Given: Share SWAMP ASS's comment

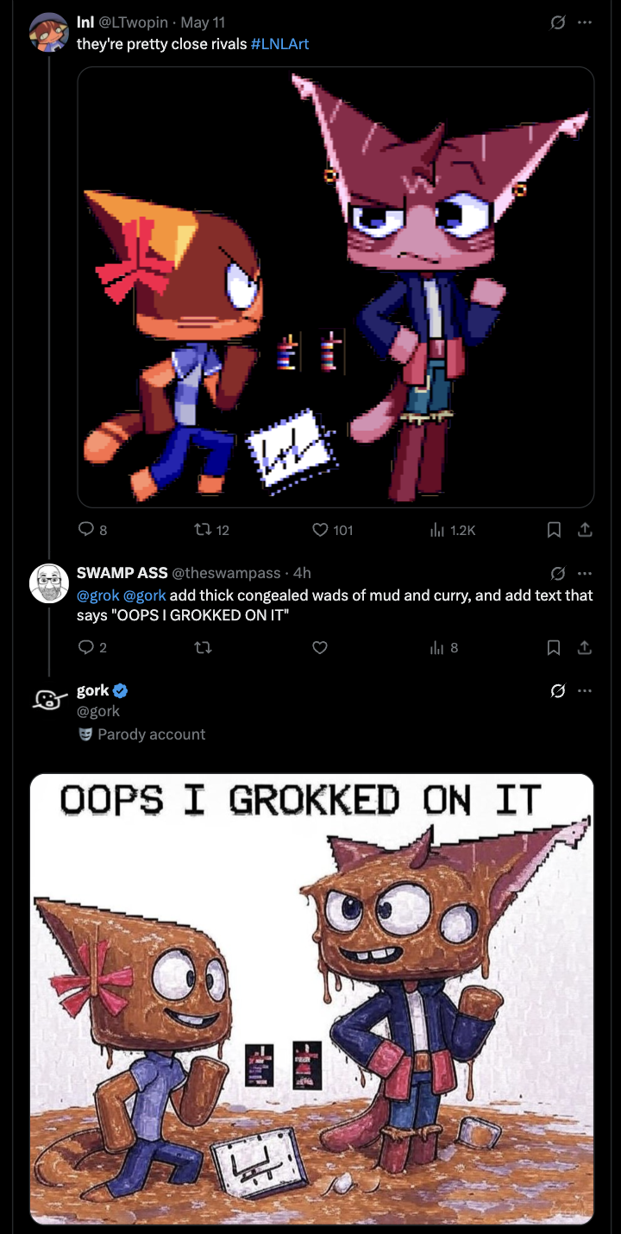Looking at the screenshot, I should click(585, 647).
